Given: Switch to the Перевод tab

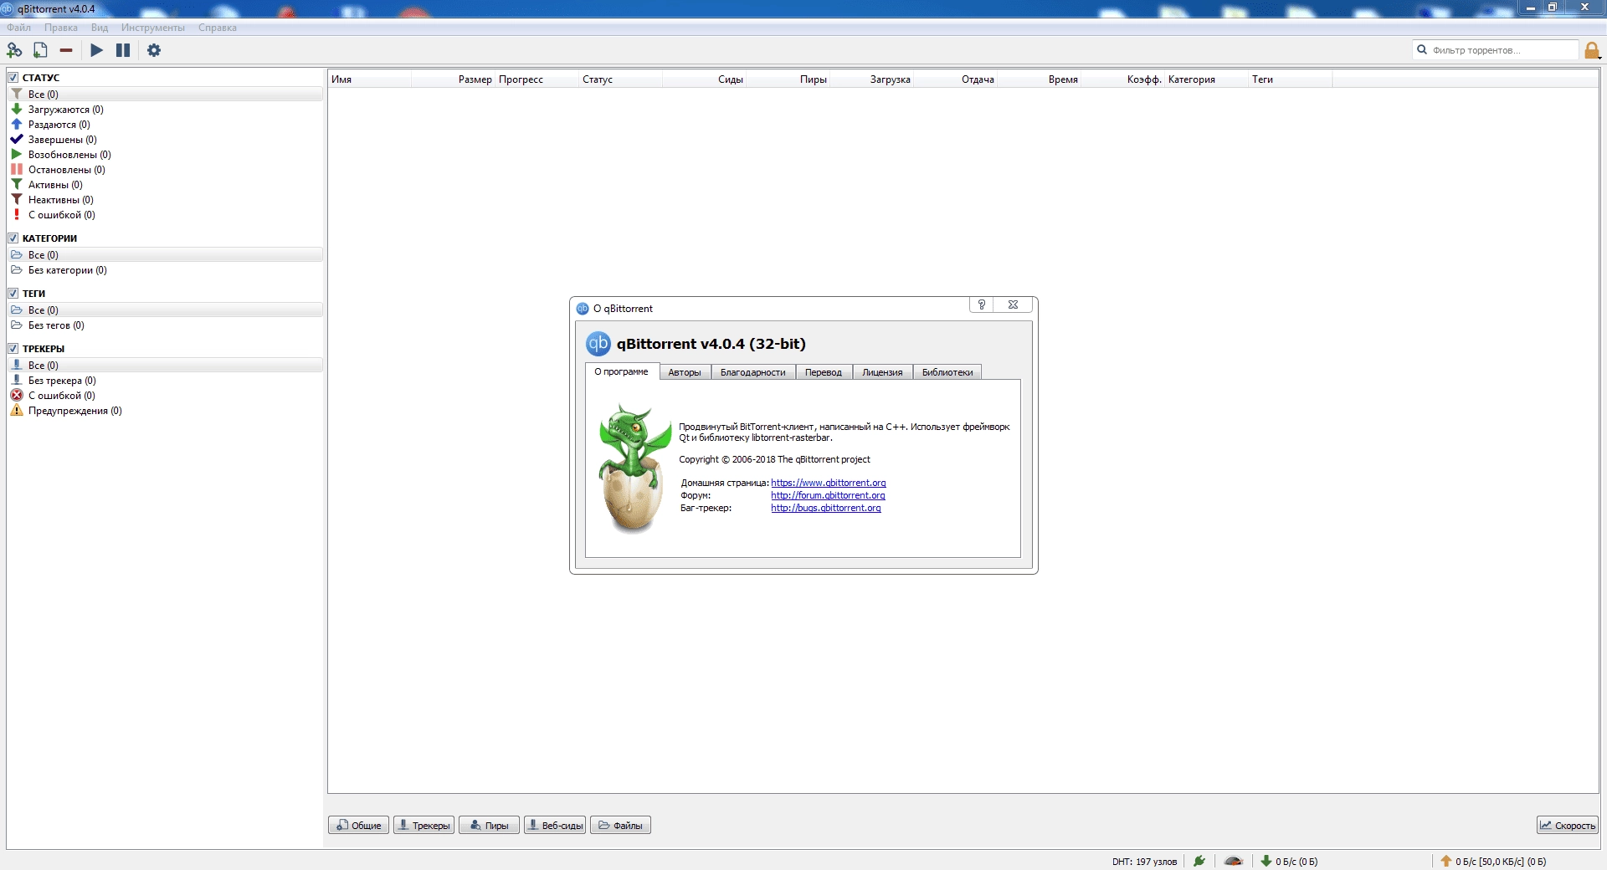Looking at the screenshot, I should (824, 372).
